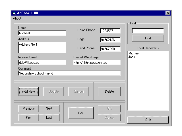Select Jack in the records list
The width and height of the screenshot is (182, 136).
(x=132, y=57)
